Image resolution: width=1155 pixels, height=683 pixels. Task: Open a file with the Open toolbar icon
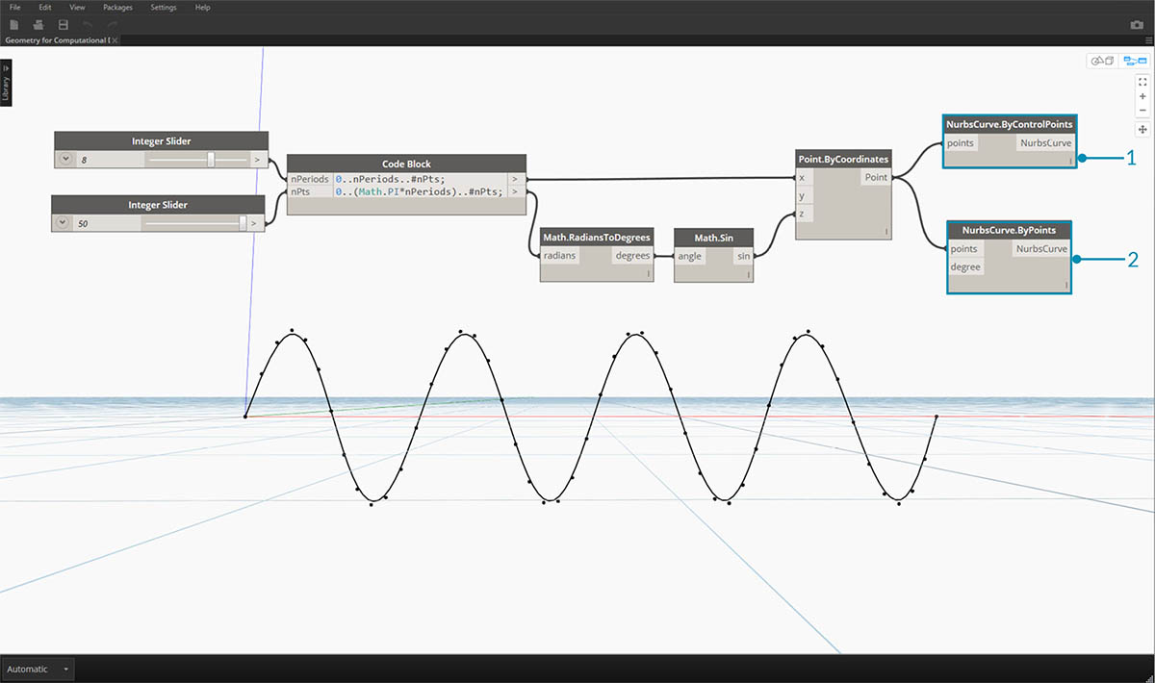[37, 23]
